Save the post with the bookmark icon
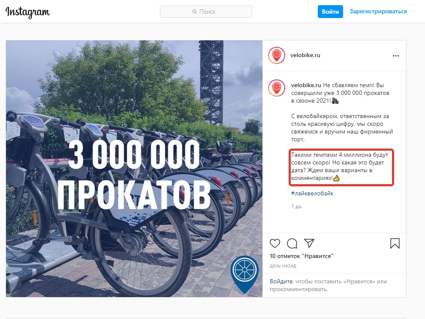This screenshot has width=425, height=319. 395,243
